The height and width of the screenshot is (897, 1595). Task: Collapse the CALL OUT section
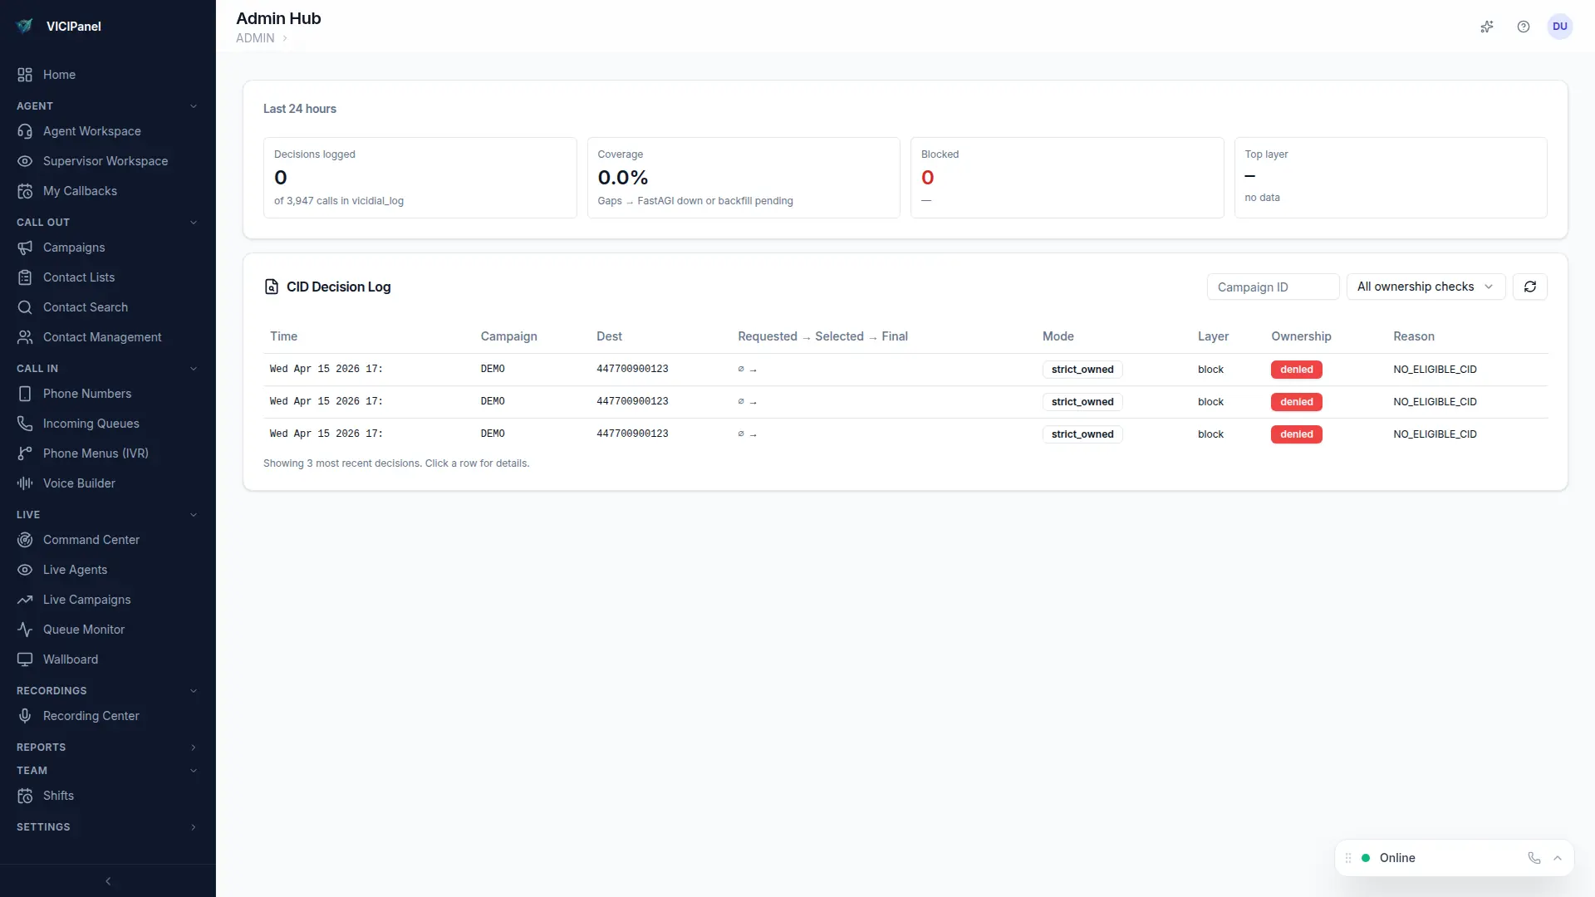[194, 223]
